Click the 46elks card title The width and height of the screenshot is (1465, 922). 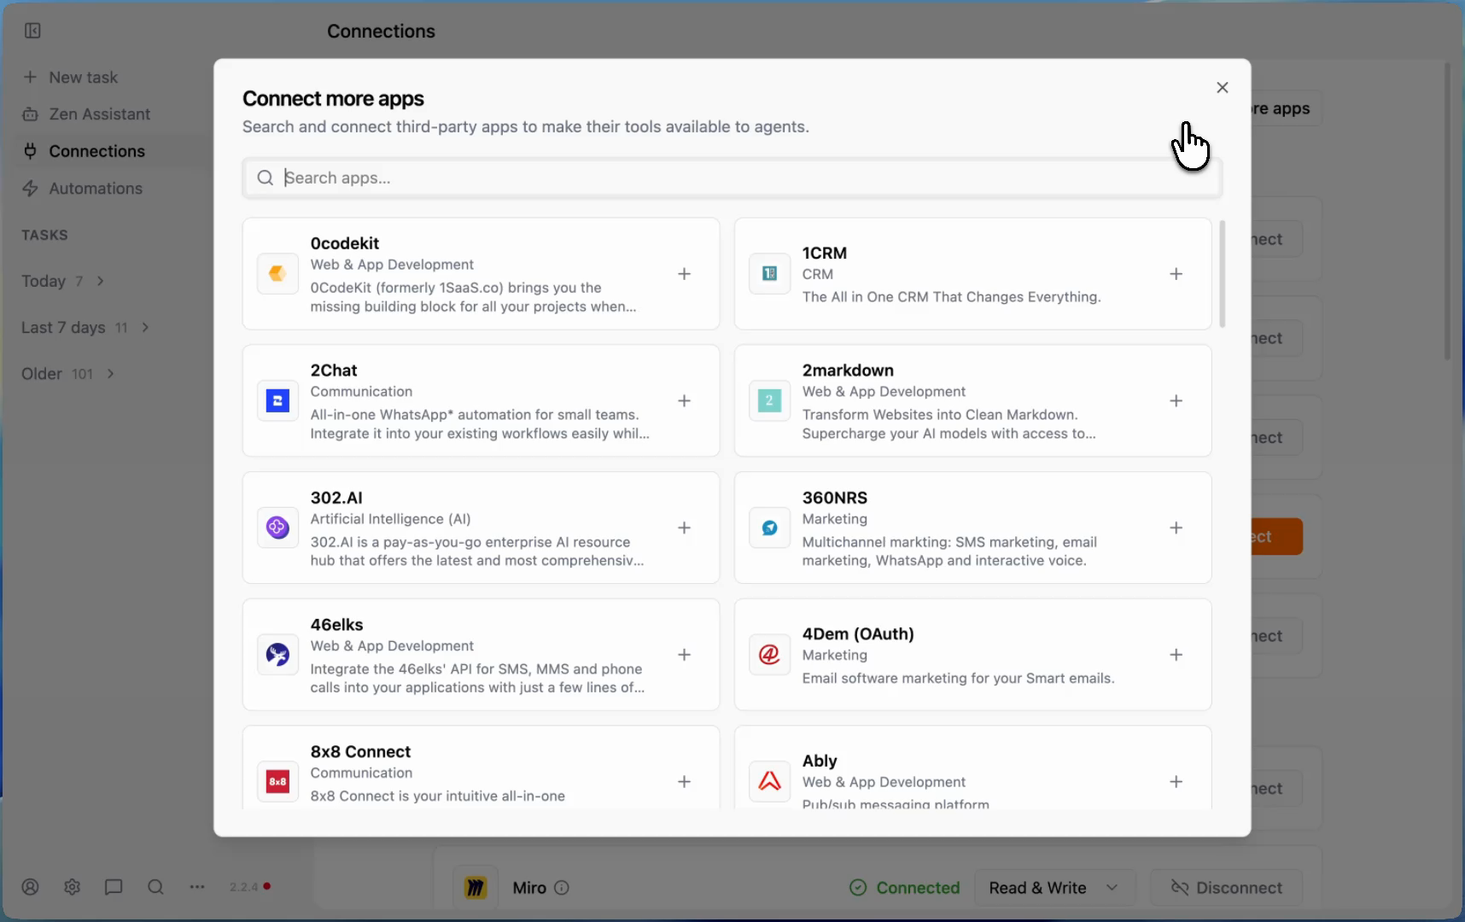pos(337,625)
